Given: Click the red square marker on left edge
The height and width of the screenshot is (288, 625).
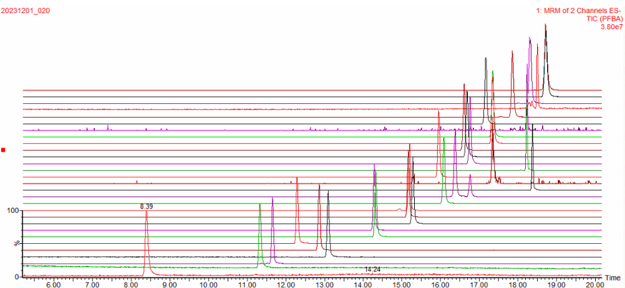Looking at the screenshot, I should (4, 150).
